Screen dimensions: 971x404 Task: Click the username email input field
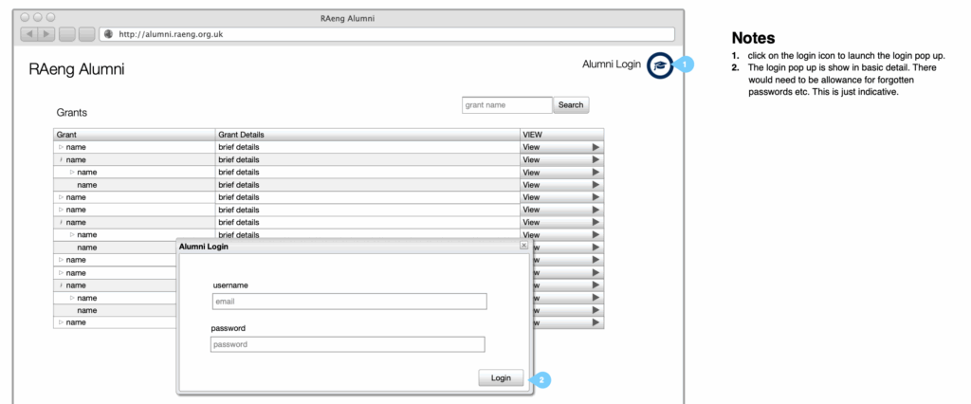(349, 302)
